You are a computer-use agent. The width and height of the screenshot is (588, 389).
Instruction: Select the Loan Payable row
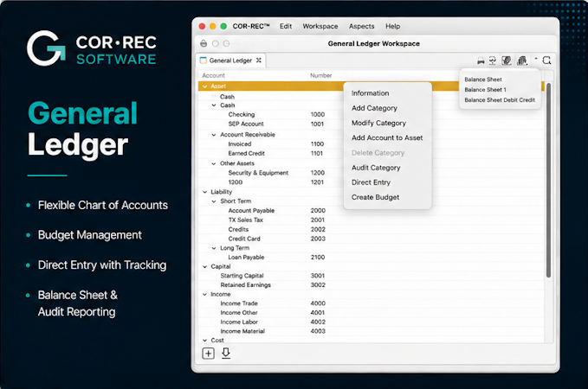point(372,258)
